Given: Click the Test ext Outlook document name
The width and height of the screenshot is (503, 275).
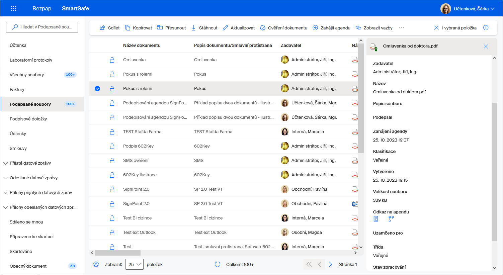Looking at the screenshot, I should click(x=139, y=233).
